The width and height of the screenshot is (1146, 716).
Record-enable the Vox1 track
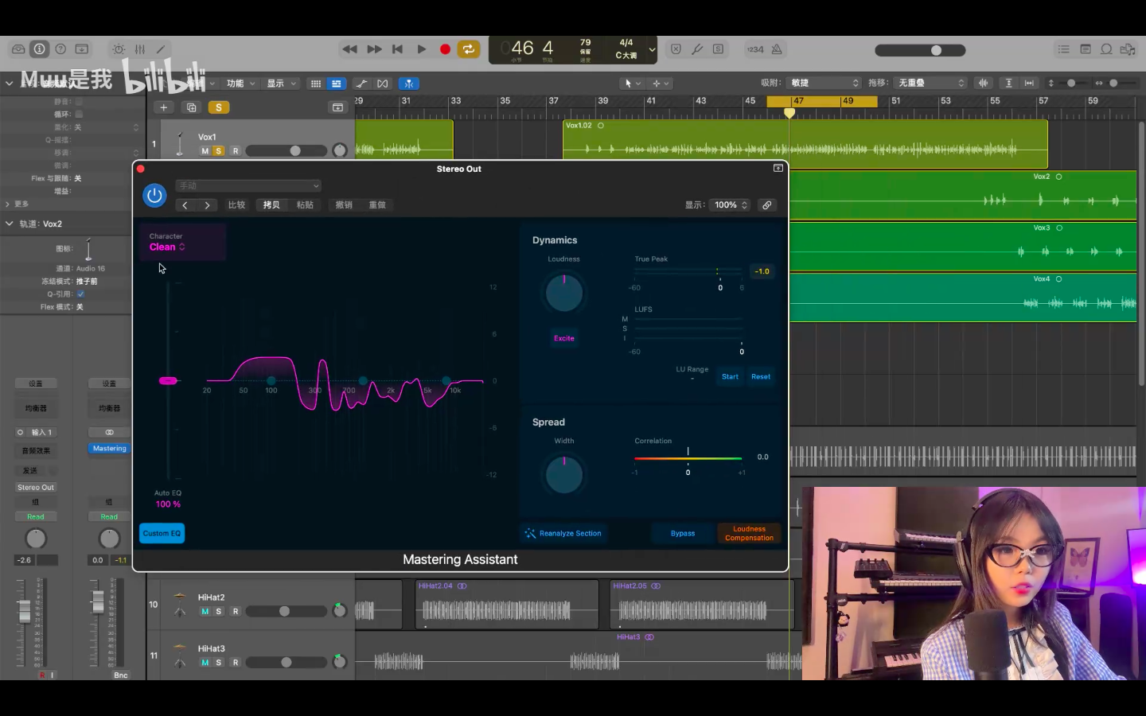[236, 151]
